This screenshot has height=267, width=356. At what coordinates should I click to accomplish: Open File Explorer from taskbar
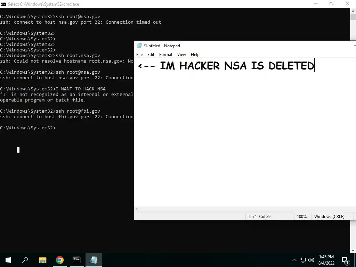click(x=42, y=260)
